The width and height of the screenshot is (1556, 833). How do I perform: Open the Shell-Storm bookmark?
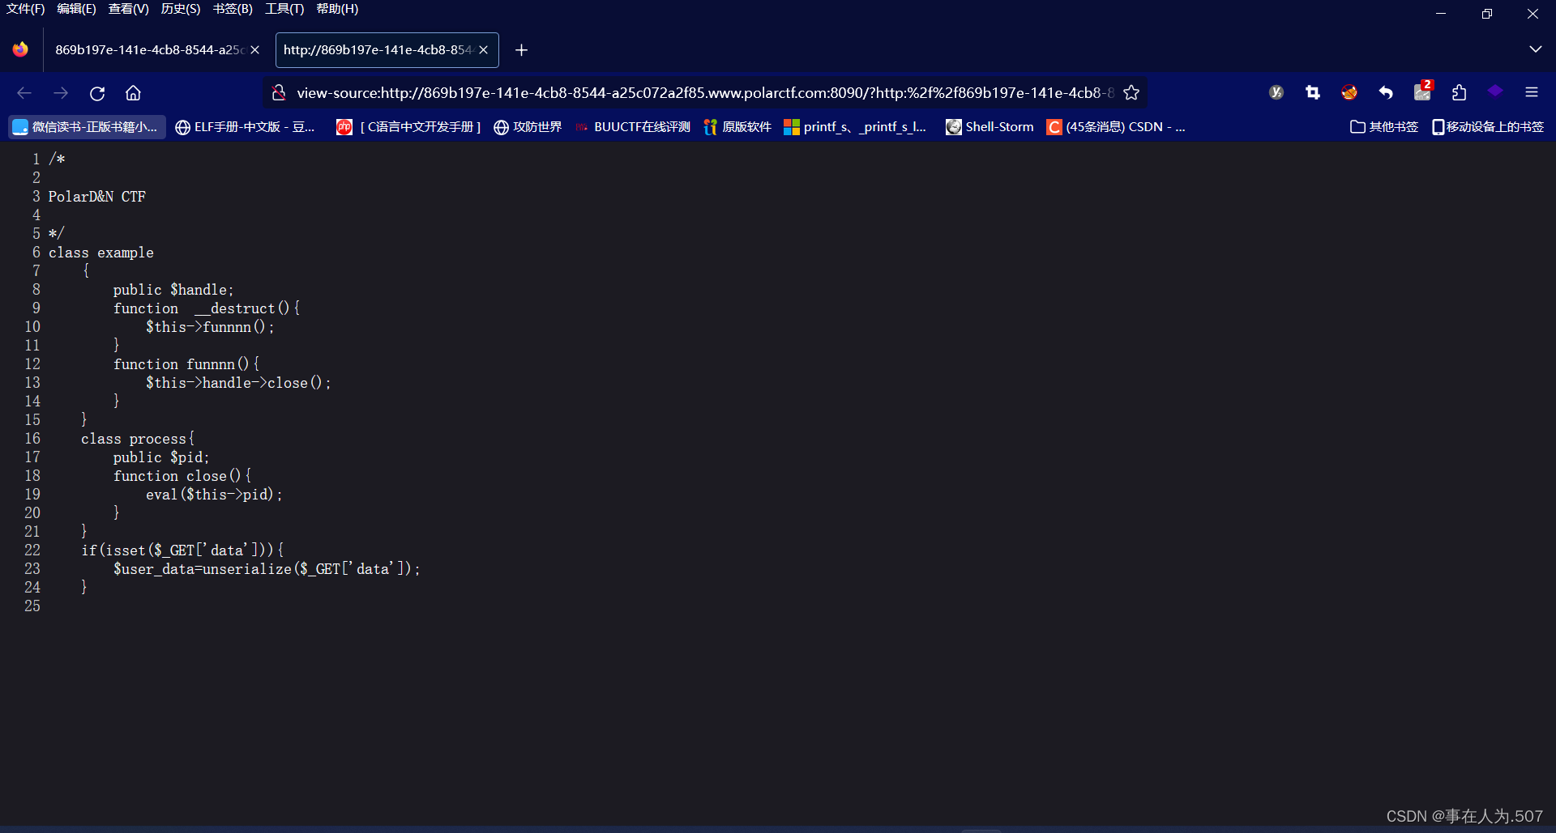989,126
